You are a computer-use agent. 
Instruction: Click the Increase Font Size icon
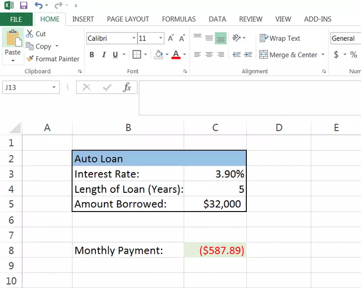pos(171,38)
